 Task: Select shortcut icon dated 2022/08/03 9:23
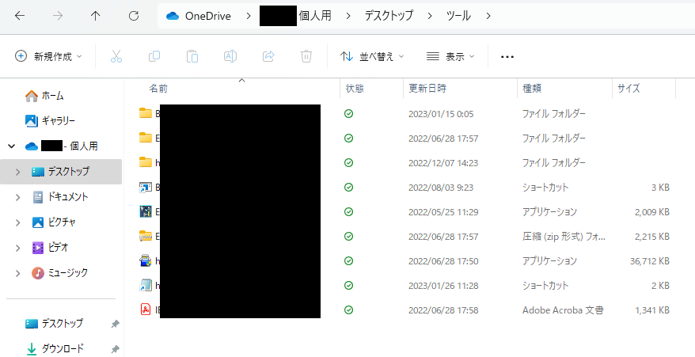pyautogui.click(x=146, y=188)
